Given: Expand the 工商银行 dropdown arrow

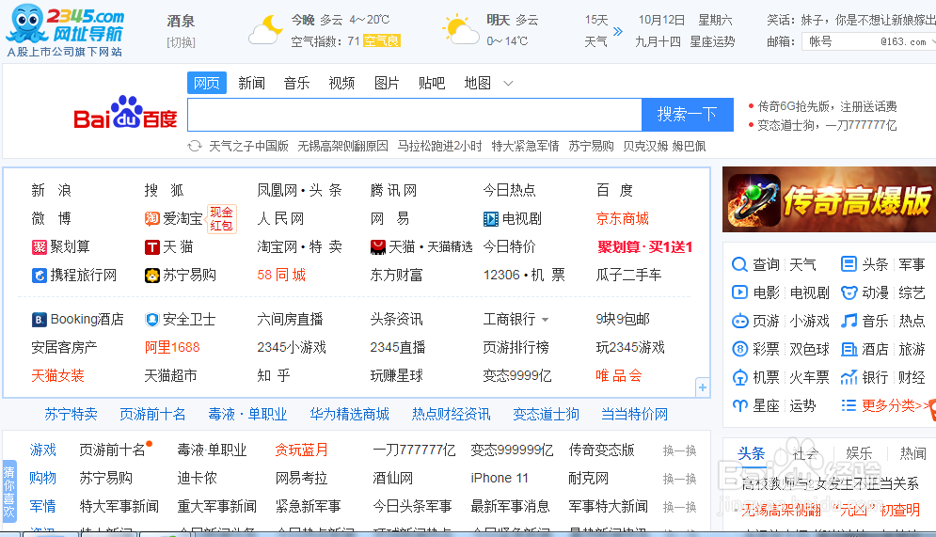Looking at the screenshot, I should (545, 321).
